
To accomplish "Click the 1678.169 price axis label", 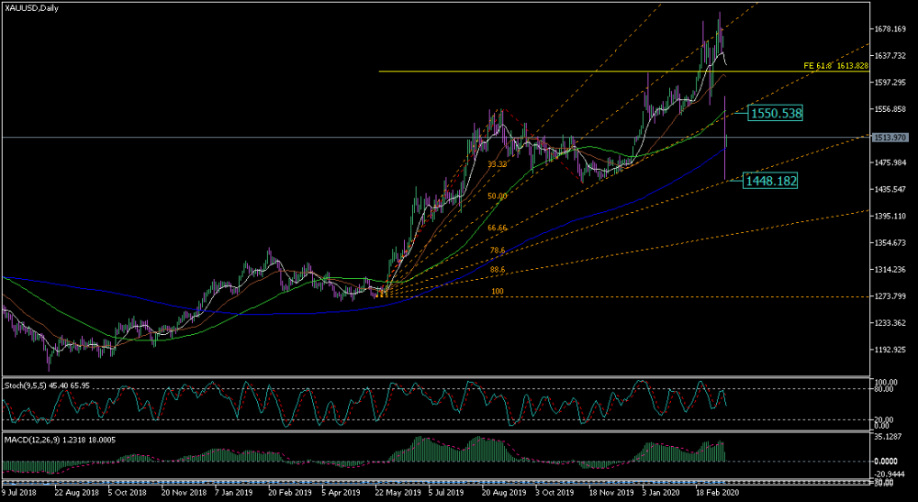I will [890, 28].
